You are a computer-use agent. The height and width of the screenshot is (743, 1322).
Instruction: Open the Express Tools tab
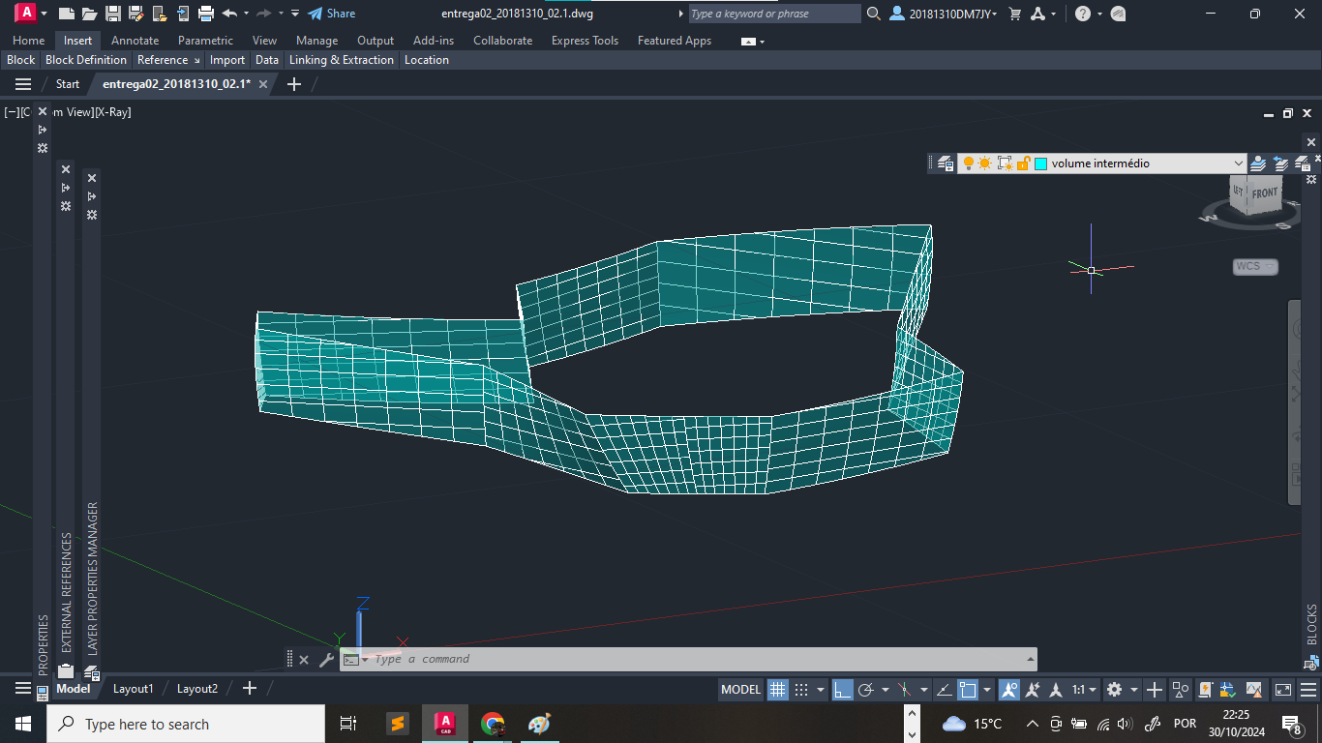tap(585, 41)
